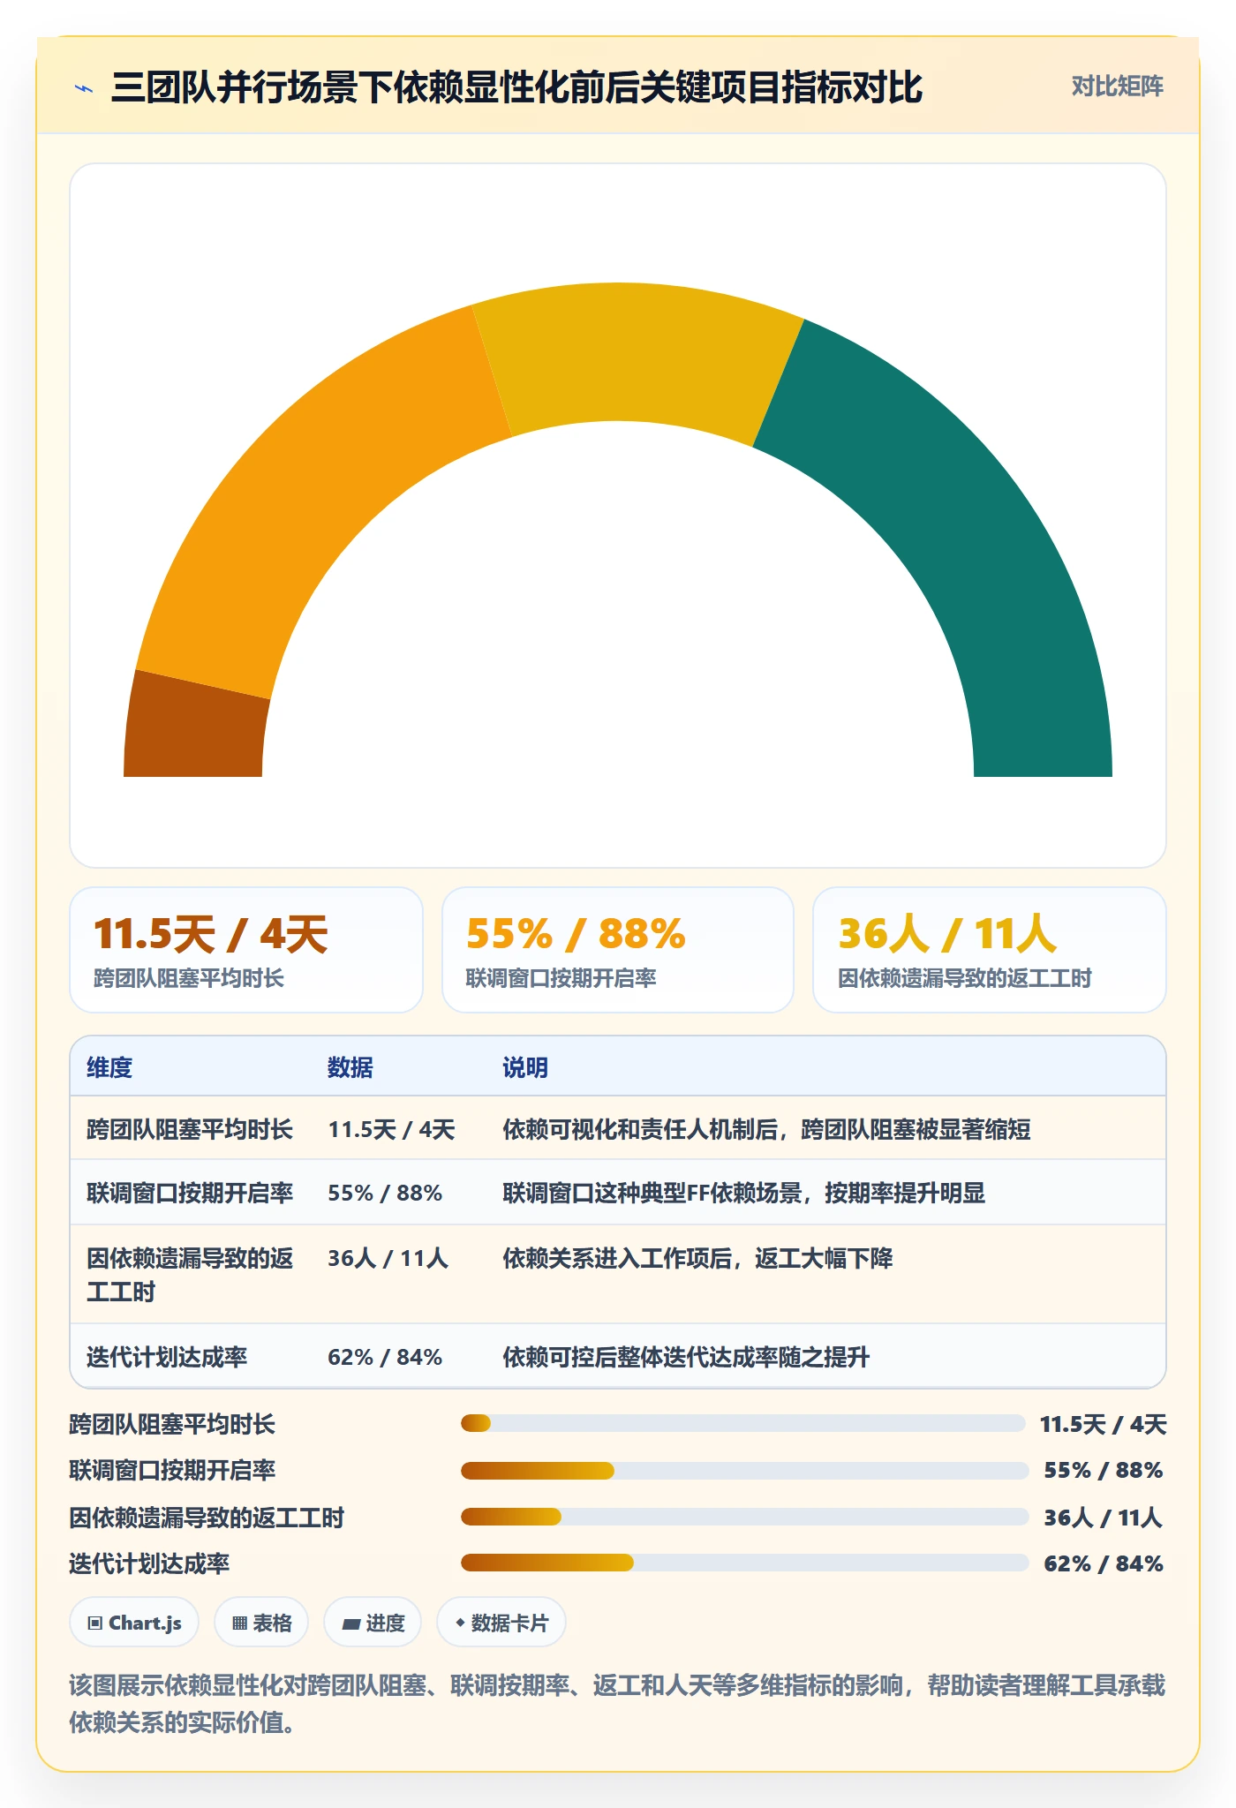
Task: Click the 55% / 88% stat card
Action: (618, 950)
